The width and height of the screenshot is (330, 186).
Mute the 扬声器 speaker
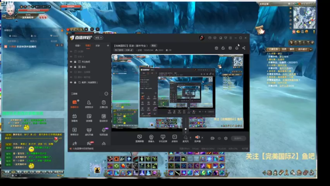(197, 137)
